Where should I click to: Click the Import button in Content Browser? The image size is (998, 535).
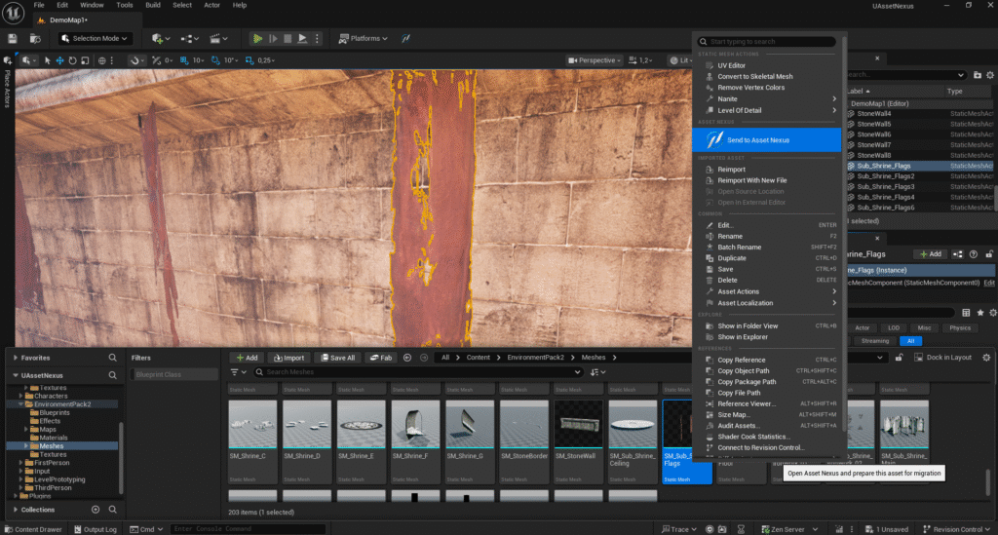288,358
